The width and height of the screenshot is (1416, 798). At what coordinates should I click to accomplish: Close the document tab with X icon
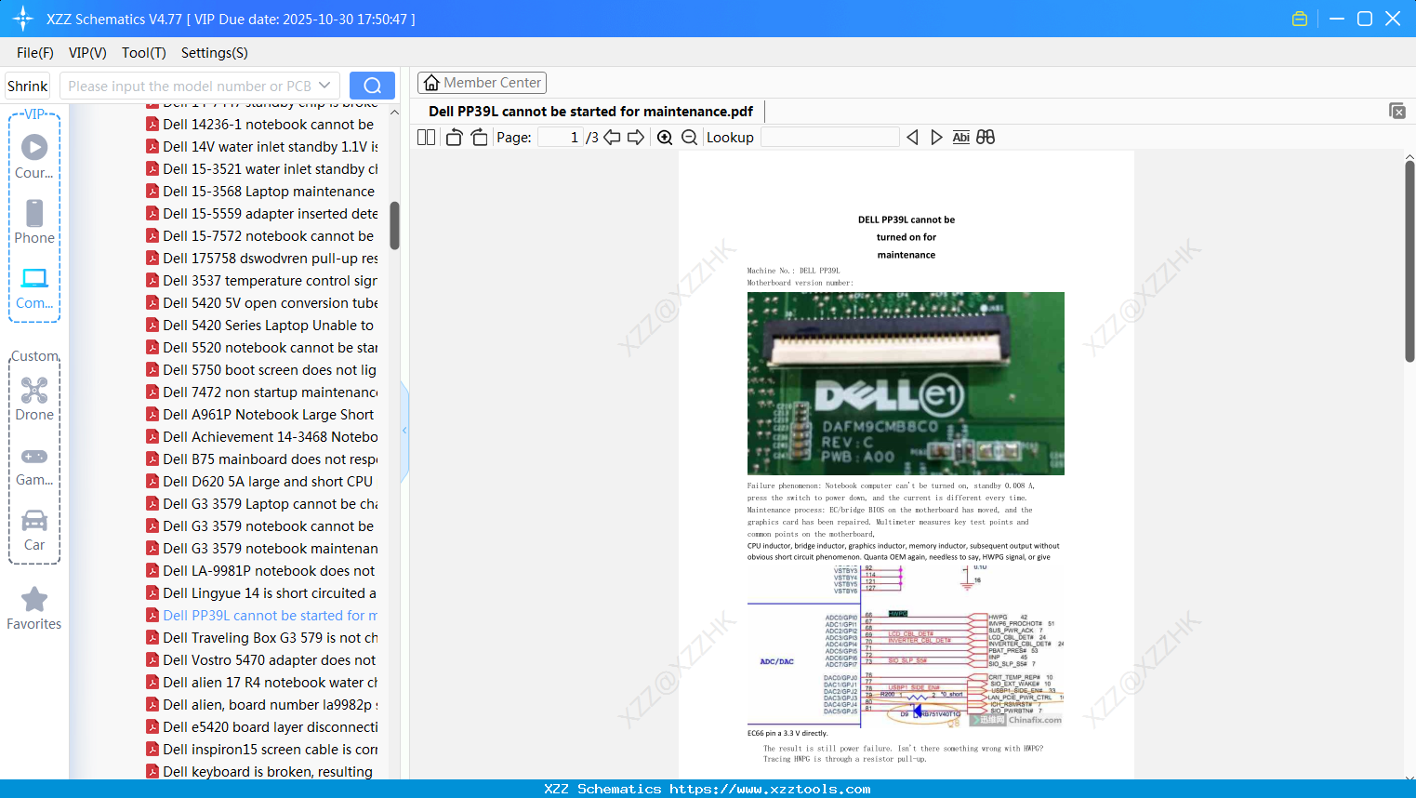click(1397, 111)
